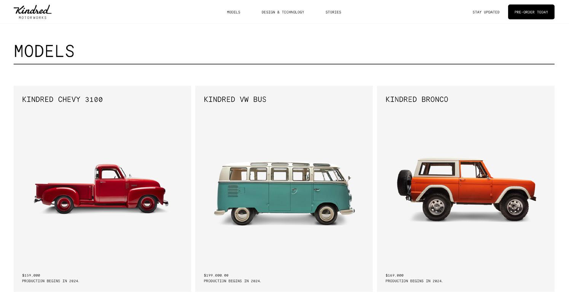Viewport: 569px width, 296px height.
Task: Click the orange Bronco image
Action: point(466,189)
